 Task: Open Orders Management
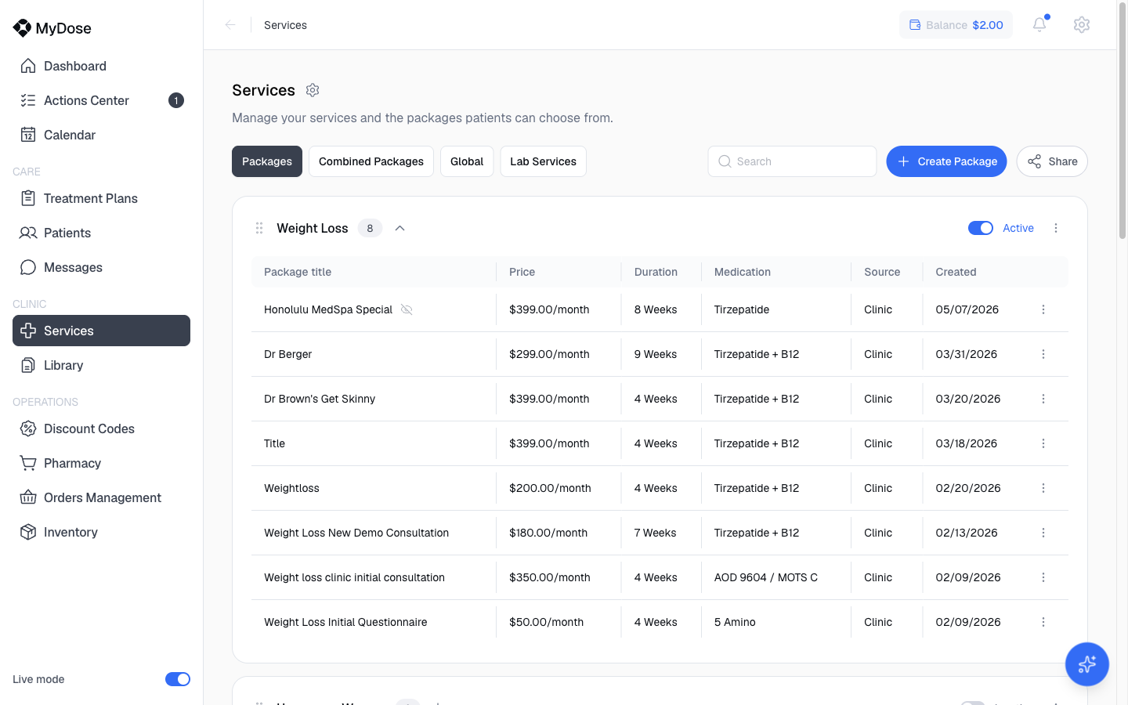(x=101, y=497)
